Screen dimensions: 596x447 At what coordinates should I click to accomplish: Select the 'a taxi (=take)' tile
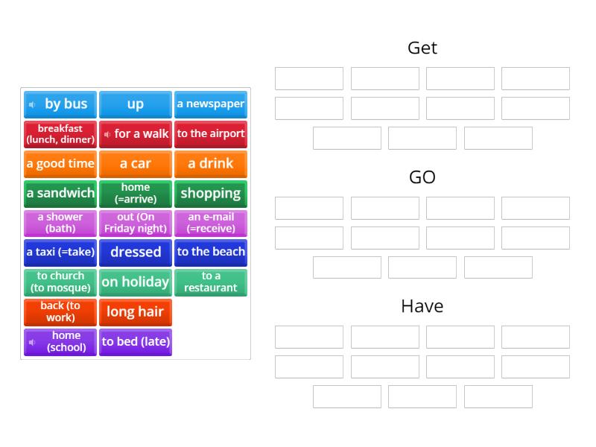[60, 253]
